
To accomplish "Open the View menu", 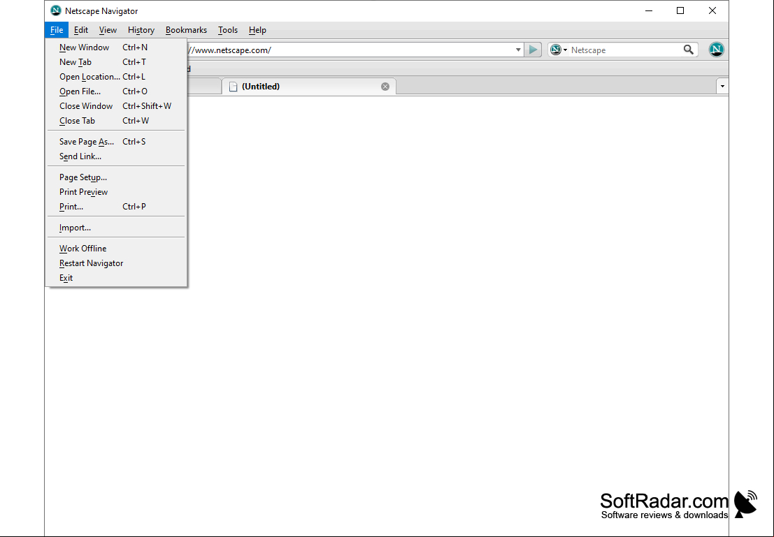I will point(108,30).
